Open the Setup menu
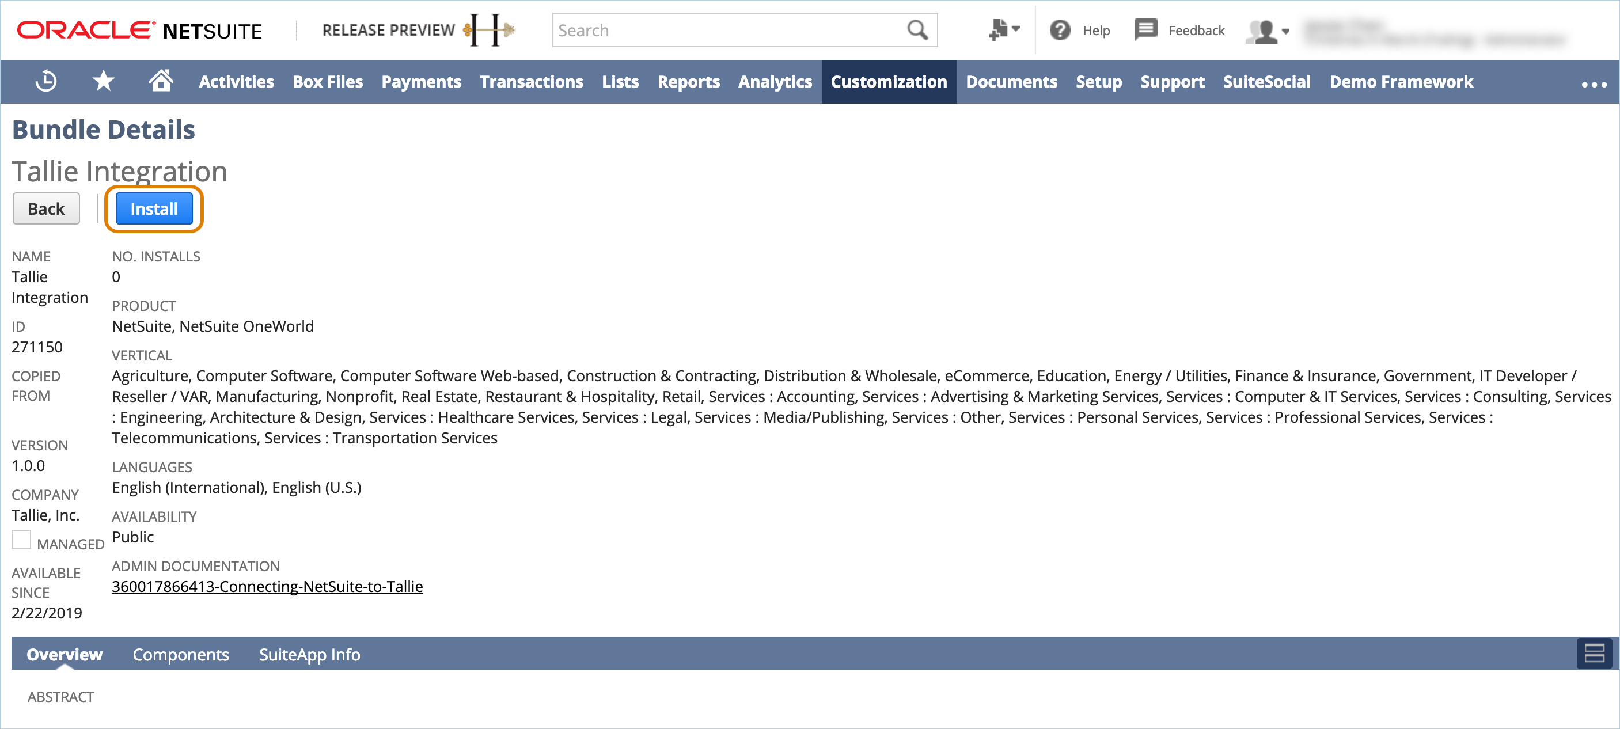Image resolution: width=1620 pixels, height=729 pixels. pyautogui.click(x=1099, y=82)
